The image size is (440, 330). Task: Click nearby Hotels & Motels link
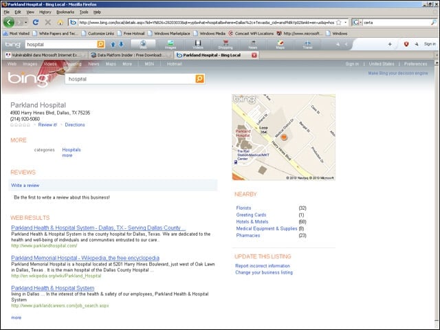tap(252, 221)
